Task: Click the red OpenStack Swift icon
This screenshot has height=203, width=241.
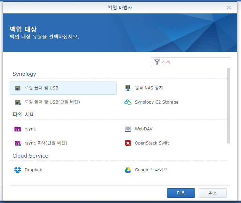Action: pos(128,143)
